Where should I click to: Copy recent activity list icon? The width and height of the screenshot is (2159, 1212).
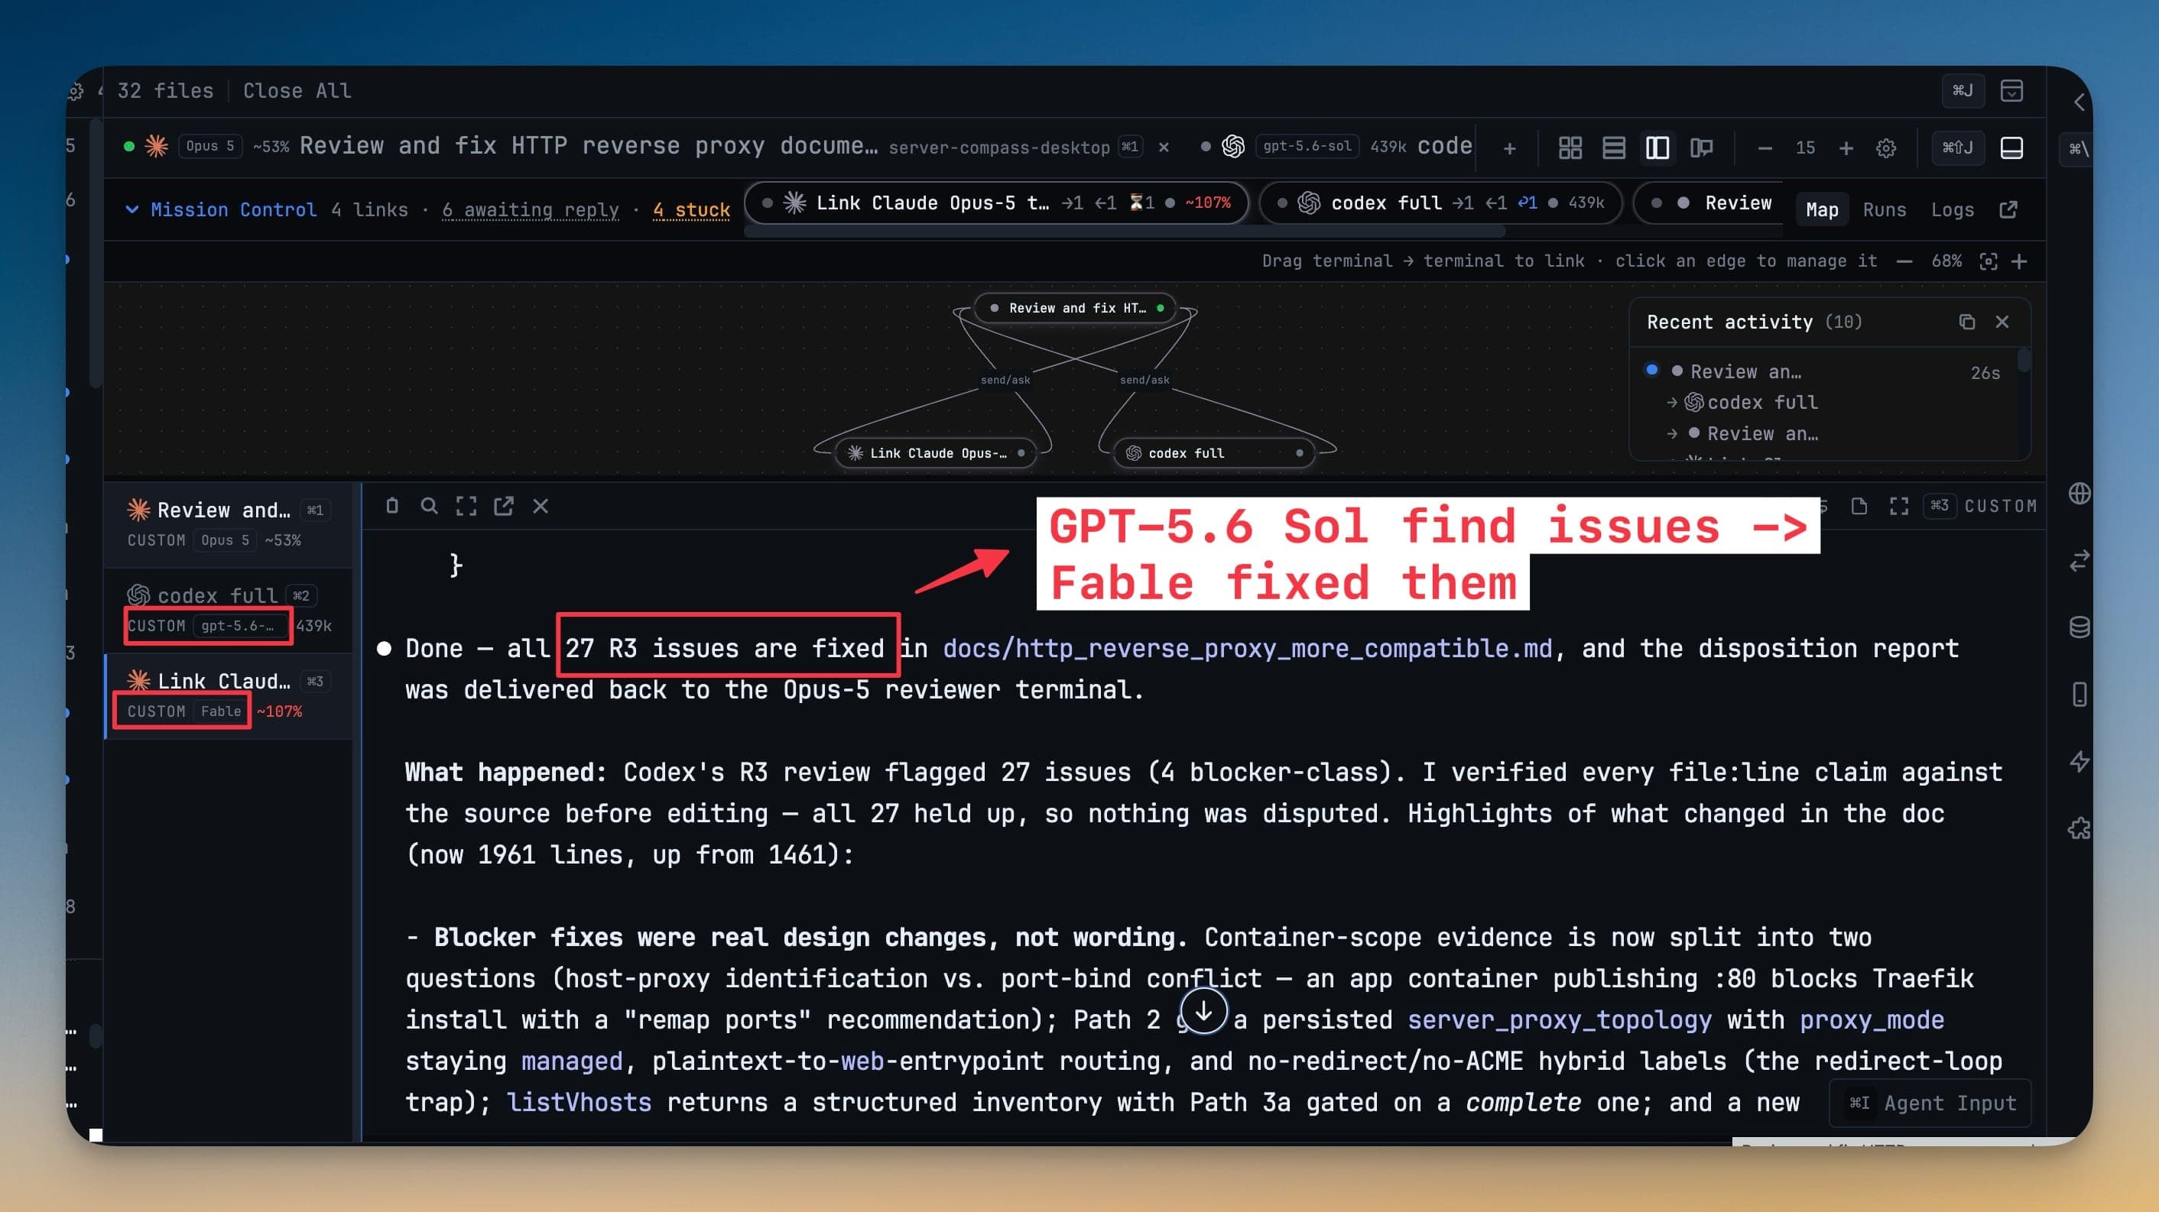(x=1966, y=322)
